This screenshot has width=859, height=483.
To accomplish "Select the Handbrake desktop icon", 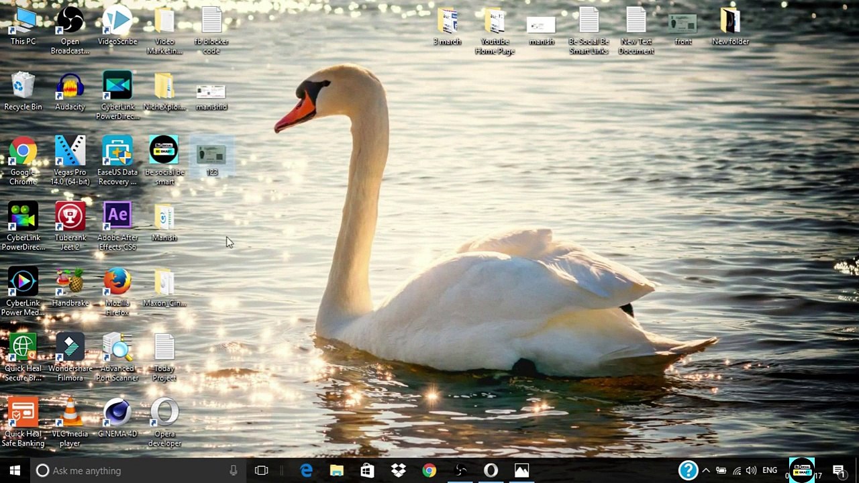I will coord(70,283).
